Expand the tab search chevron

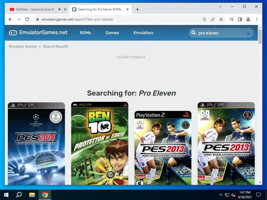tap(220, 7)
